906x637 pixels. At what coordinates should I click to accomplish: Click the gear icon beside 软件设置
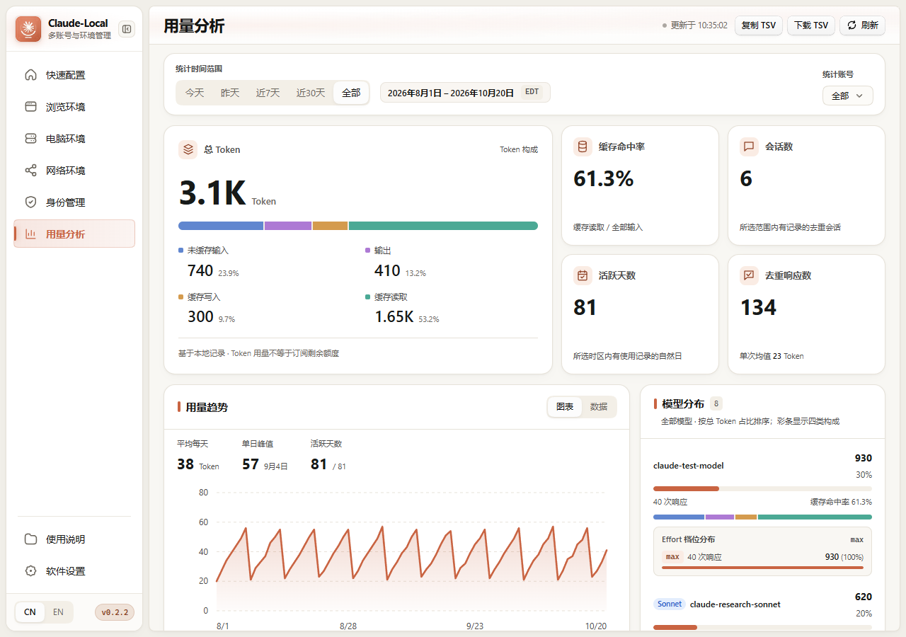30,571
